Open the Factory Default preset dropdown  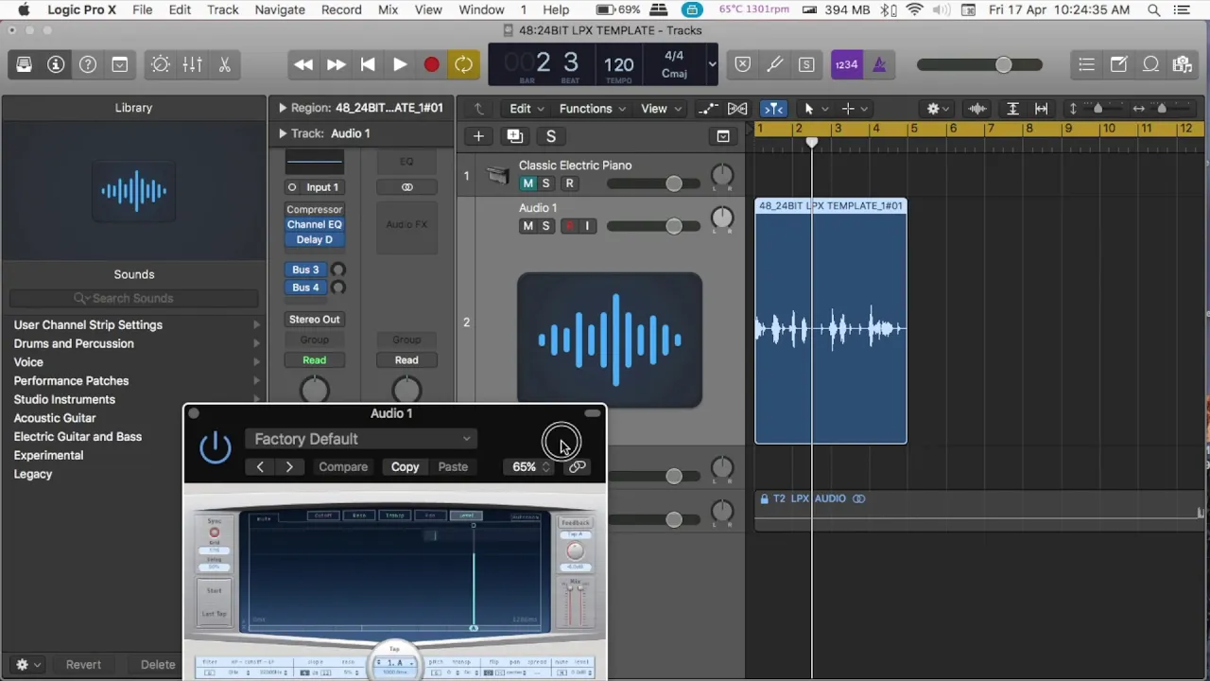(x=361, y=439)
